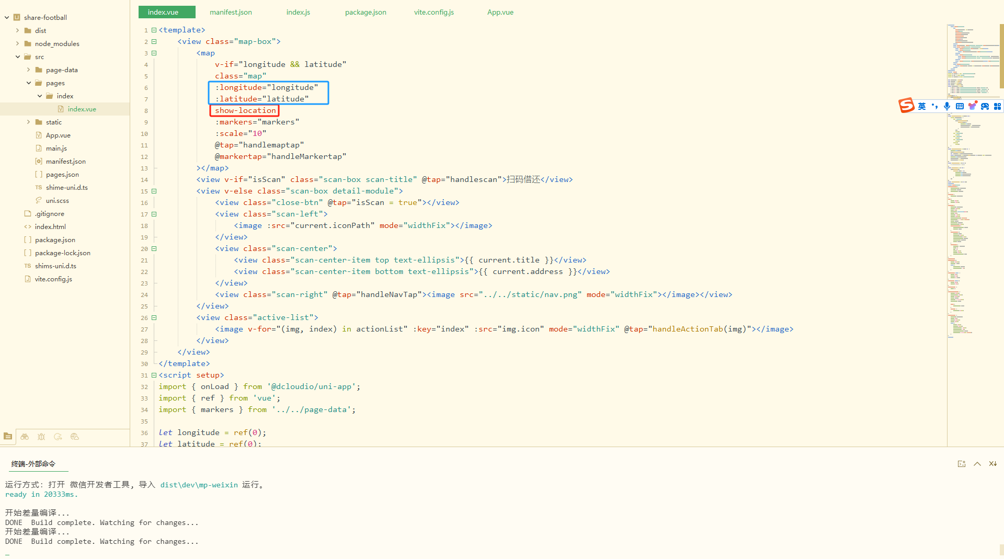Click the index.html code file icon
Screen dimensions: 1004x559
[28, 226]
